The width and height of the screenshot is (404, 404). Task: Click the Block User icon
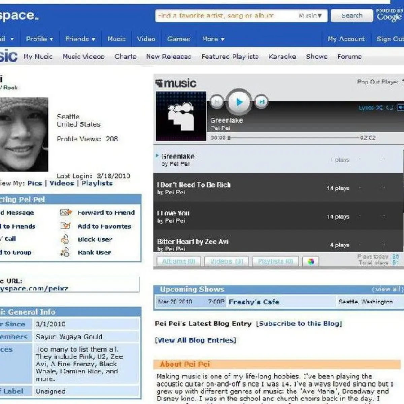point(65,239)
